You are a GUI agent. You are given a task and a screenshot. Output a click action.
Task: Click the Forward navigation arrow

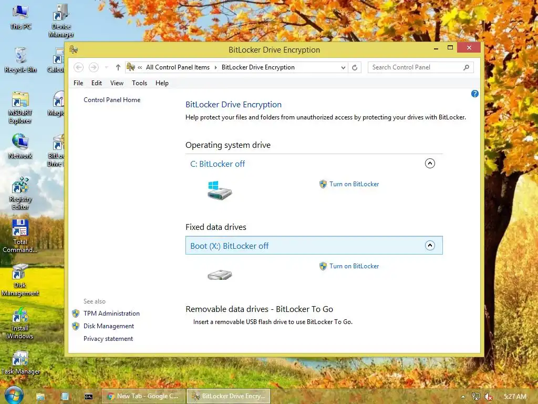click(94, 67)
